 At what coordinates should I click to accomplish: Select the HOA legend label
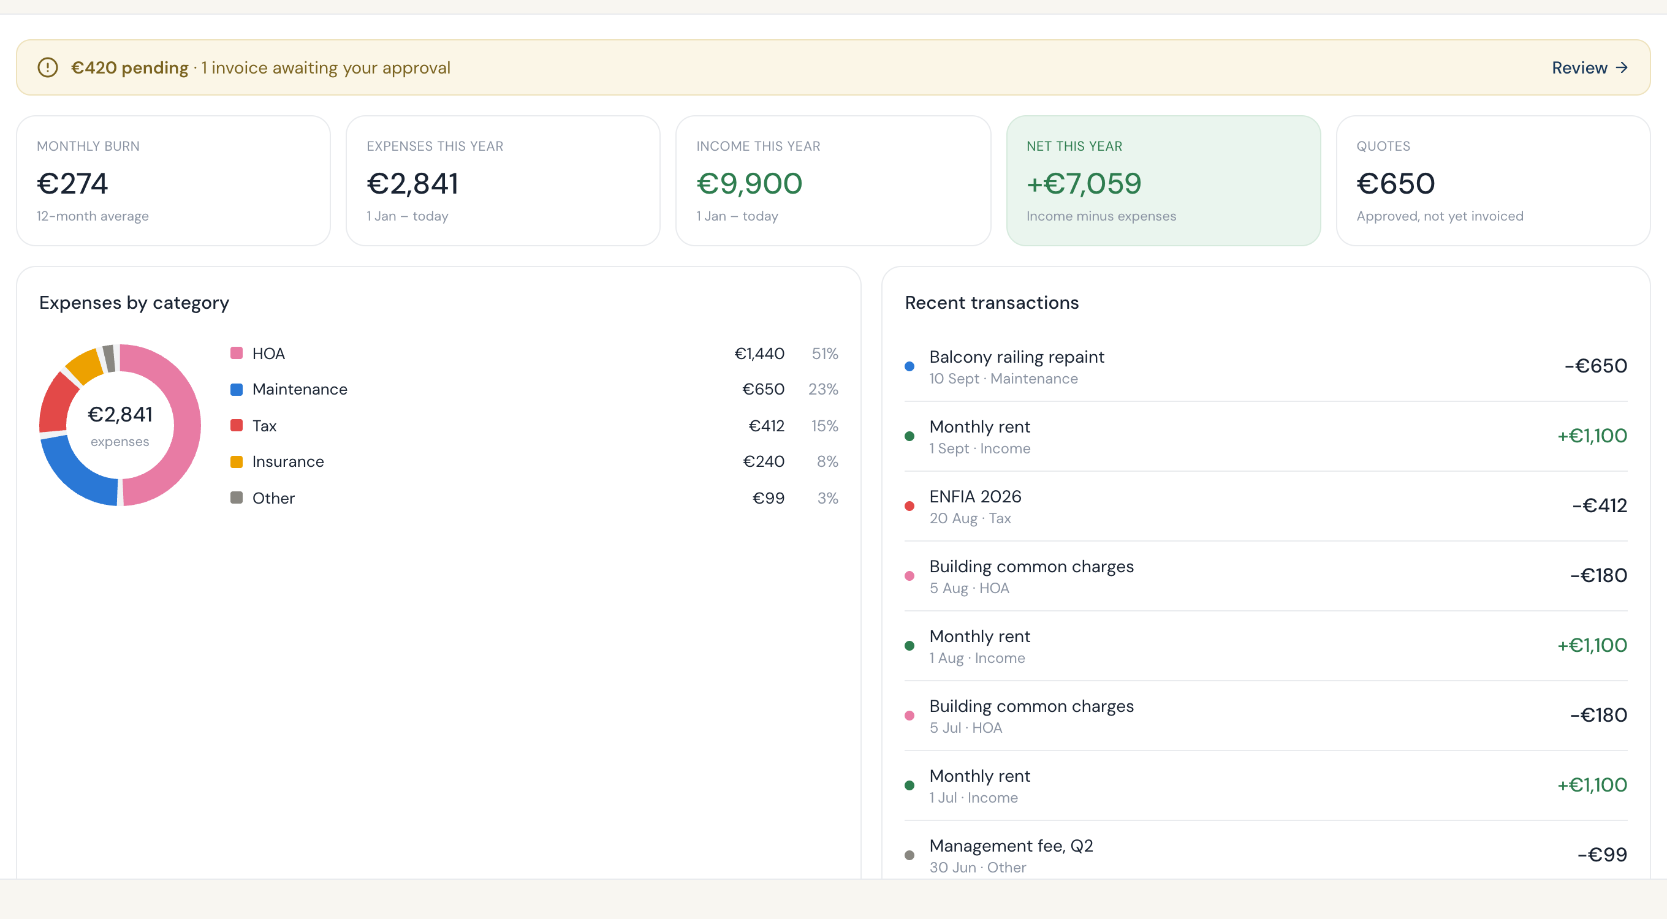coord(268,353)
